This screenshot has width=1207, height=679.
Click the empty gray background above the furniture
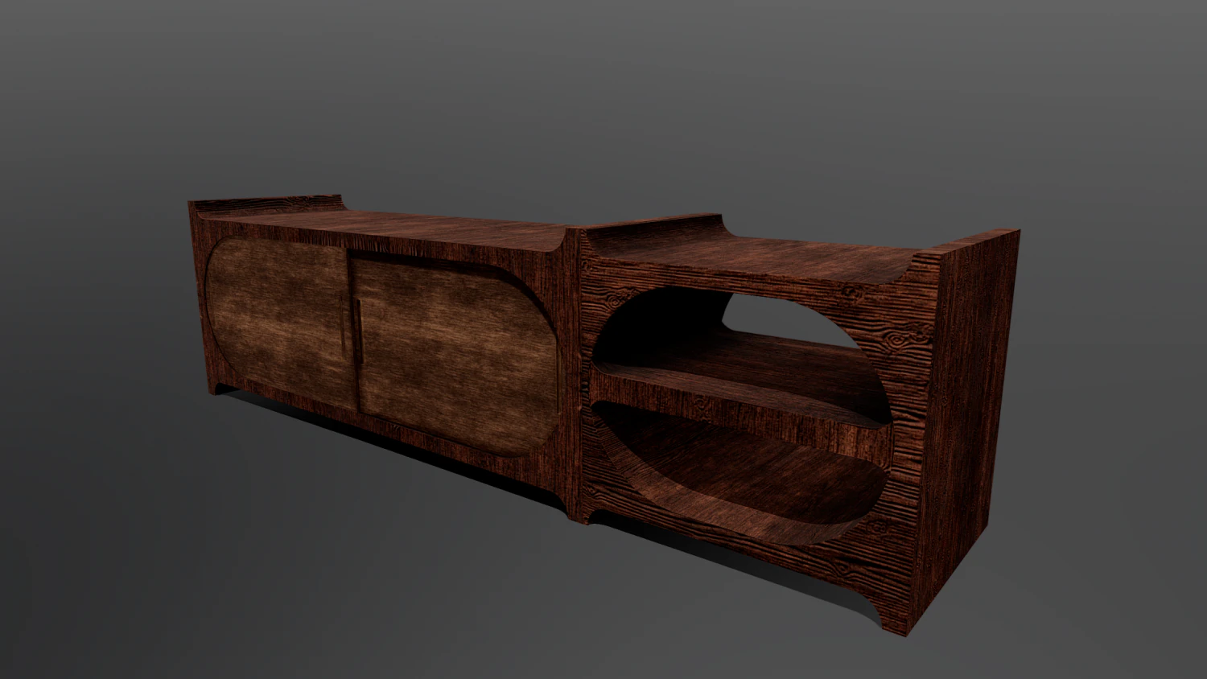603,97
